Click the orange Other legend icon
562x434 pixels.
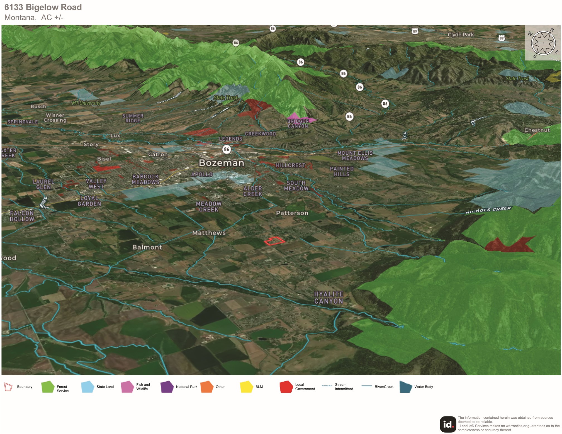(x=207, y=387)
